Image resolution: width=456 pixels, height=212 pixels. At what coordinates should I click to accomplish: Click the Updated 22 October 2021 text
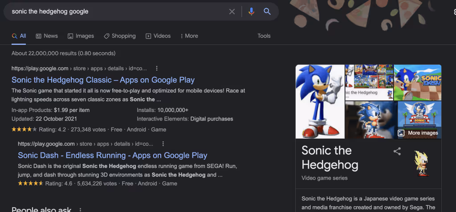pyautogui.click(x=44, y=119)
